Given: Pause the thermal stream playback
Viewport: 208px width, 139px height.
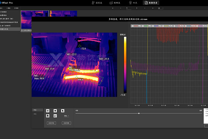Looking at the screenshot, I should [x=48, y=111].
